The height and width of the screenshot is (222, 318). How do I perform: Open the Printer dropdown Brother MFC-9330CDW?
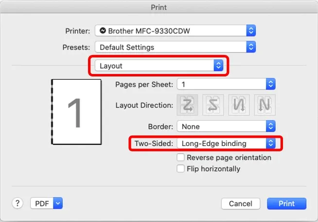(x=175, y=31)
